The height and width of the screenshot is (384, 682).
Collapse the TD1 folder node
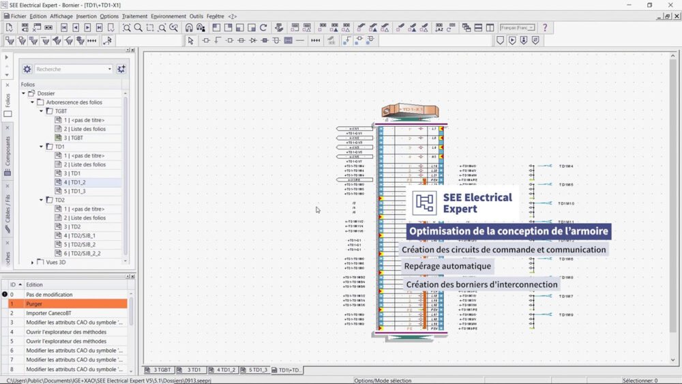click(x=42, y=147)
